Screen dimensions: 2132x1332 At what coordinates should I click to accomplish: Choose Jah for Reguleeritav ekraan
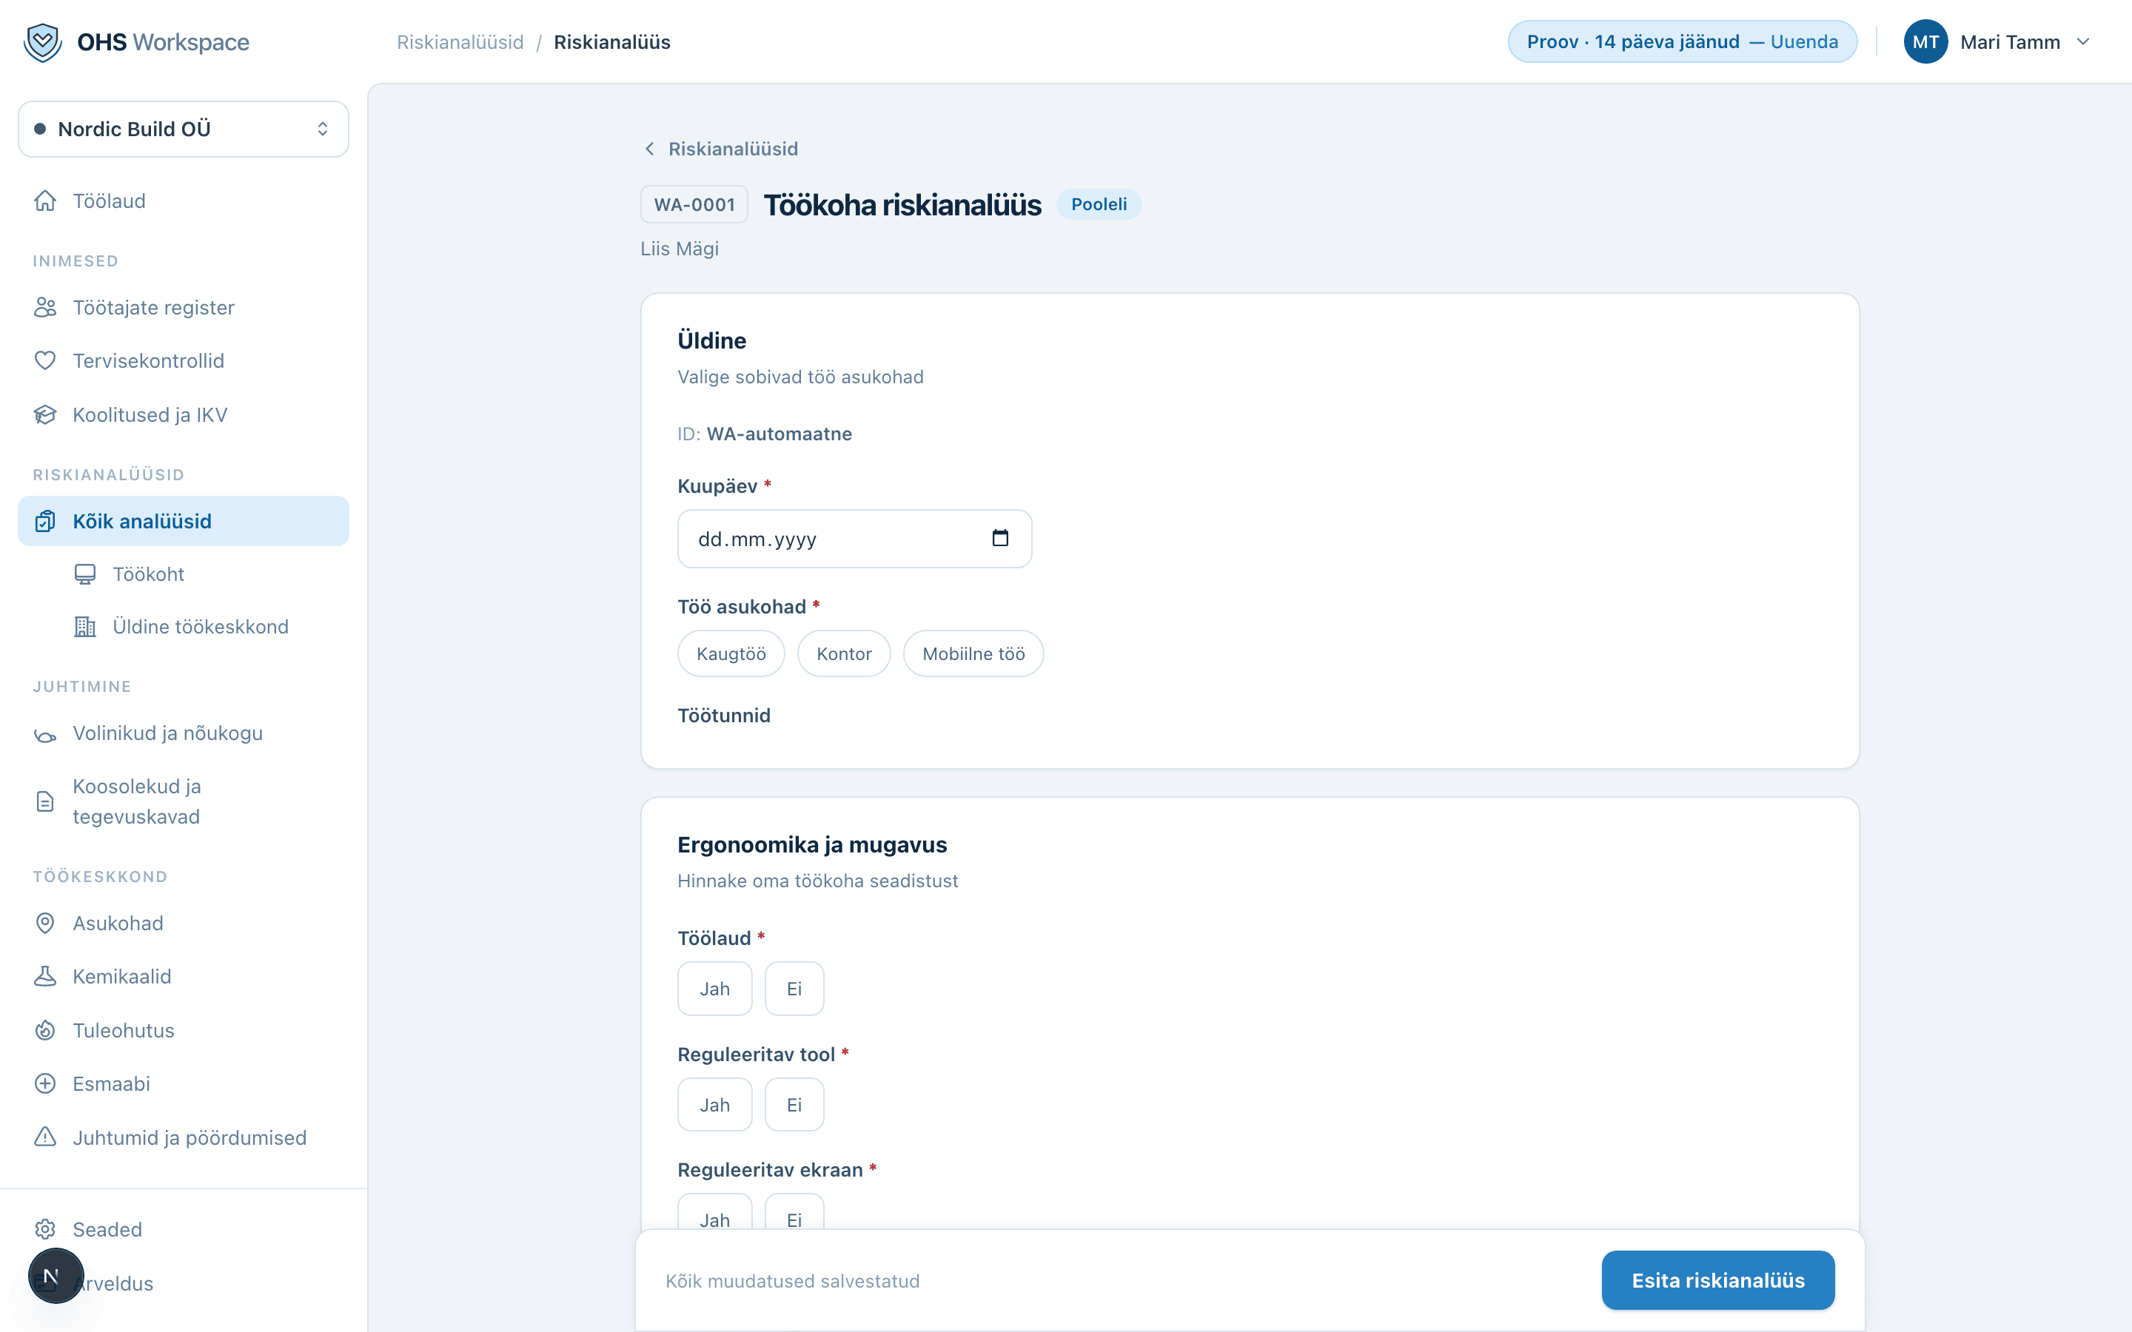coord(714,1213)
